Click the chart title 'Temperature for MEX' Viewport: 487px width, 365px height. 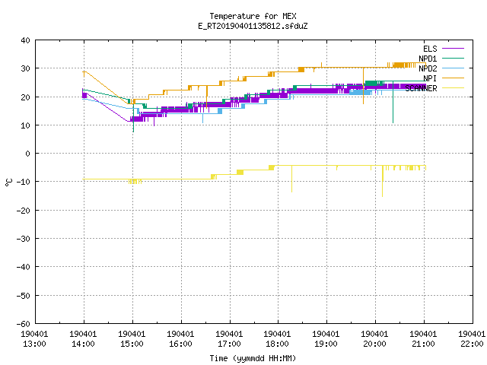[x=253, y=16]
